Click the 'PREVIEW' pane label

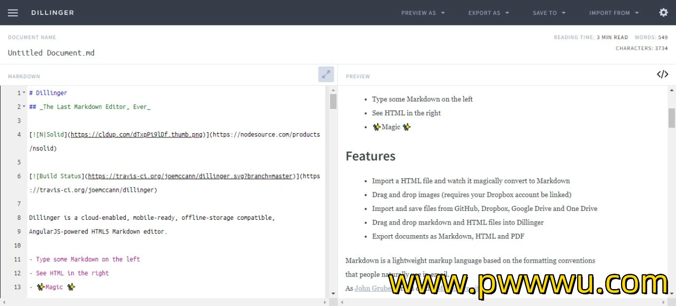click(358, 77)
